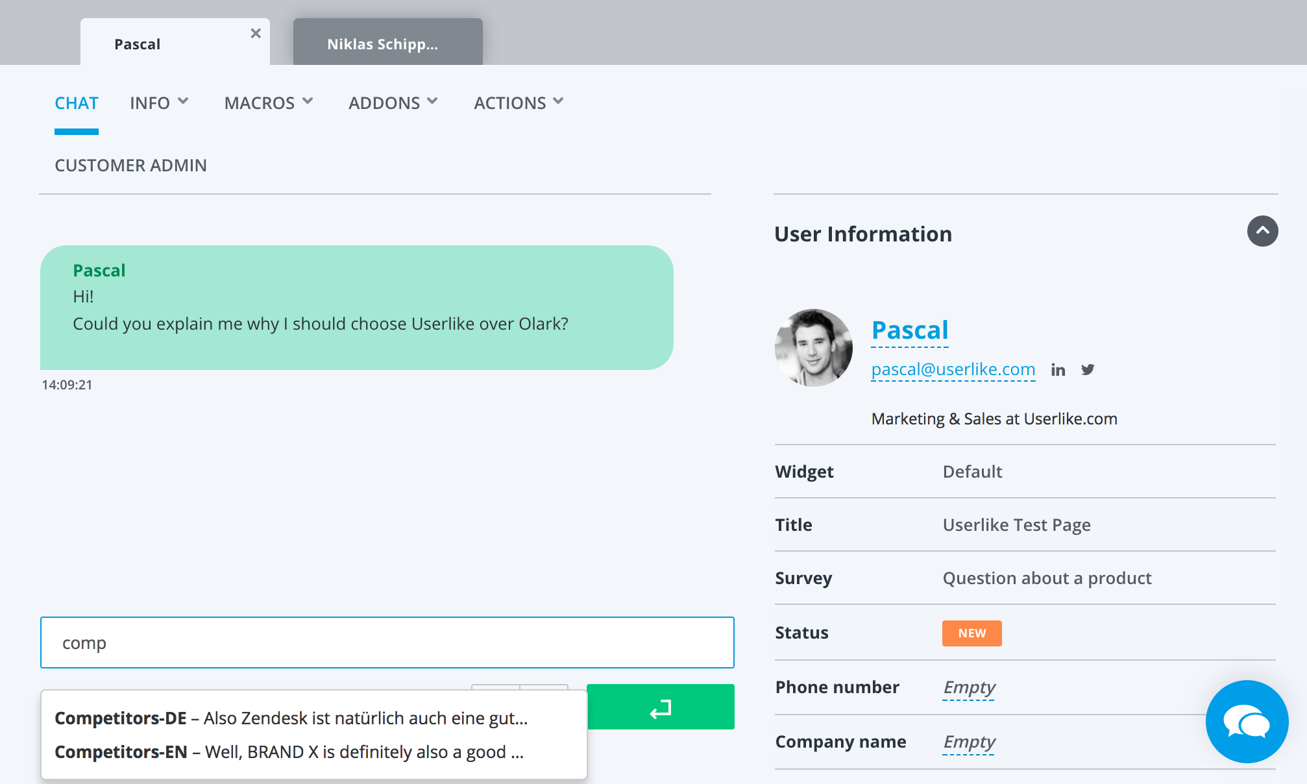Viewport: 1307px width, 784px height.
Task: Click the chat message input field
Action: (x=387, y=643)
